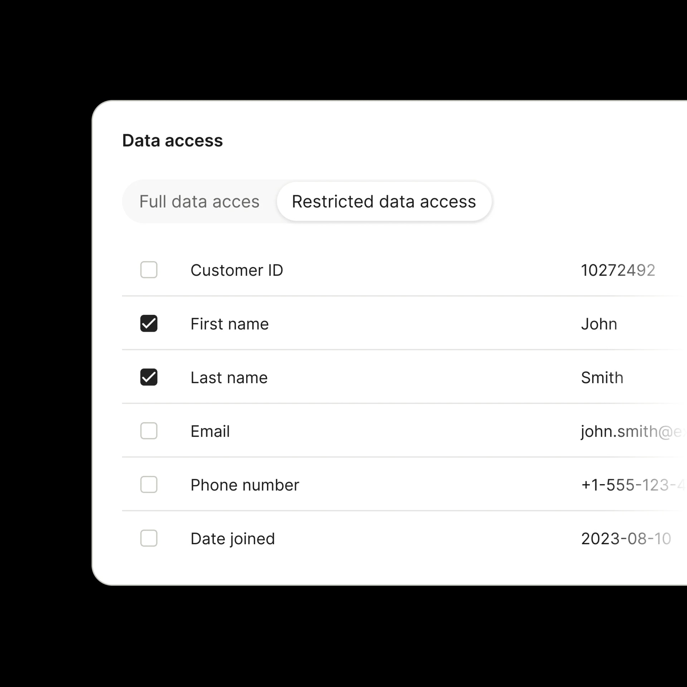Click the customer ID value 10272492
This screenshot has height=687, width=687.
[618, 270]
